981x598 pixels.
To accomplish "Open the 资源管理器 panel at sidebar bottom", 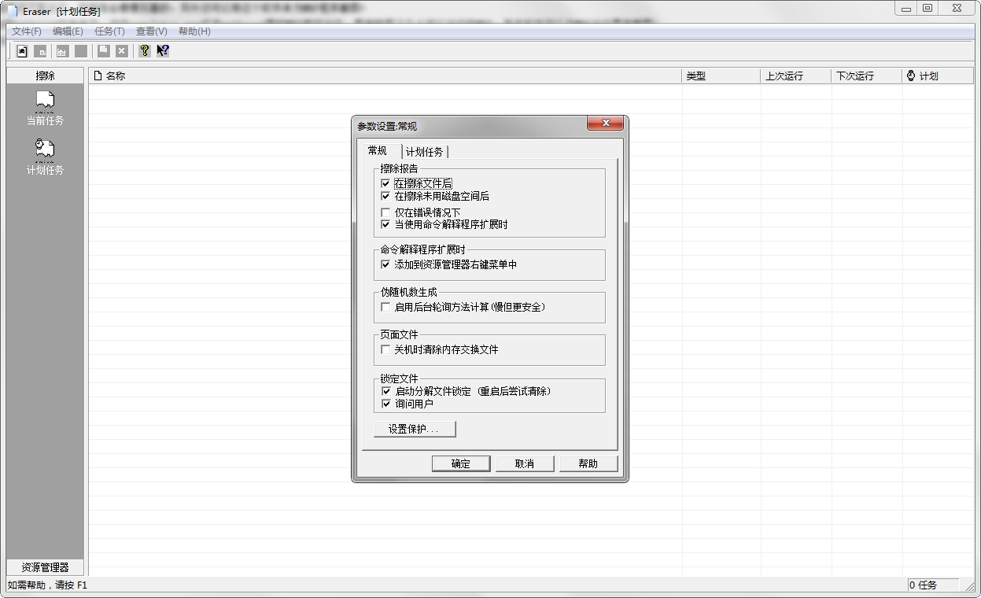I will click(x=45, y=567).
